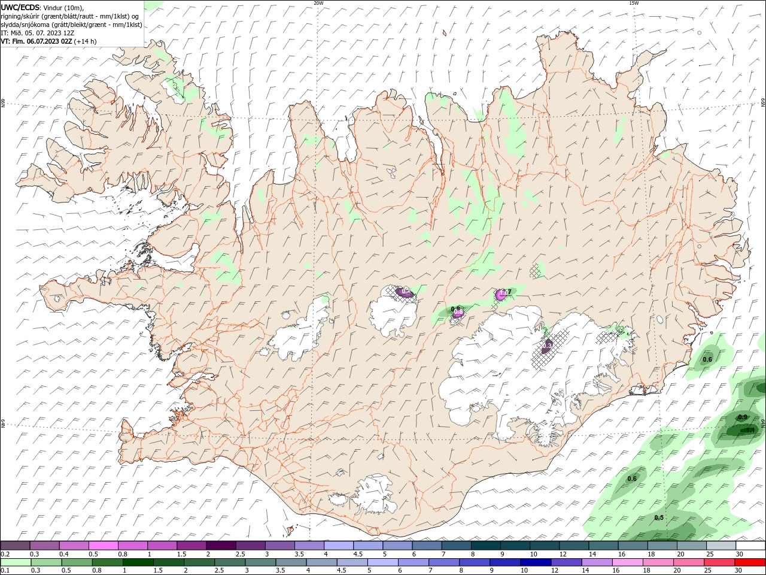Click the red 30 mm swatch in the rain scale

click(750, 562)
